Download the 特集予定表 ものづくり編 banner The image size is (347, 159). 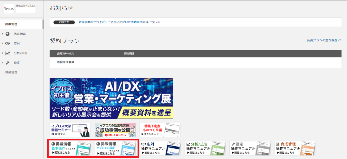pos(160,130)
